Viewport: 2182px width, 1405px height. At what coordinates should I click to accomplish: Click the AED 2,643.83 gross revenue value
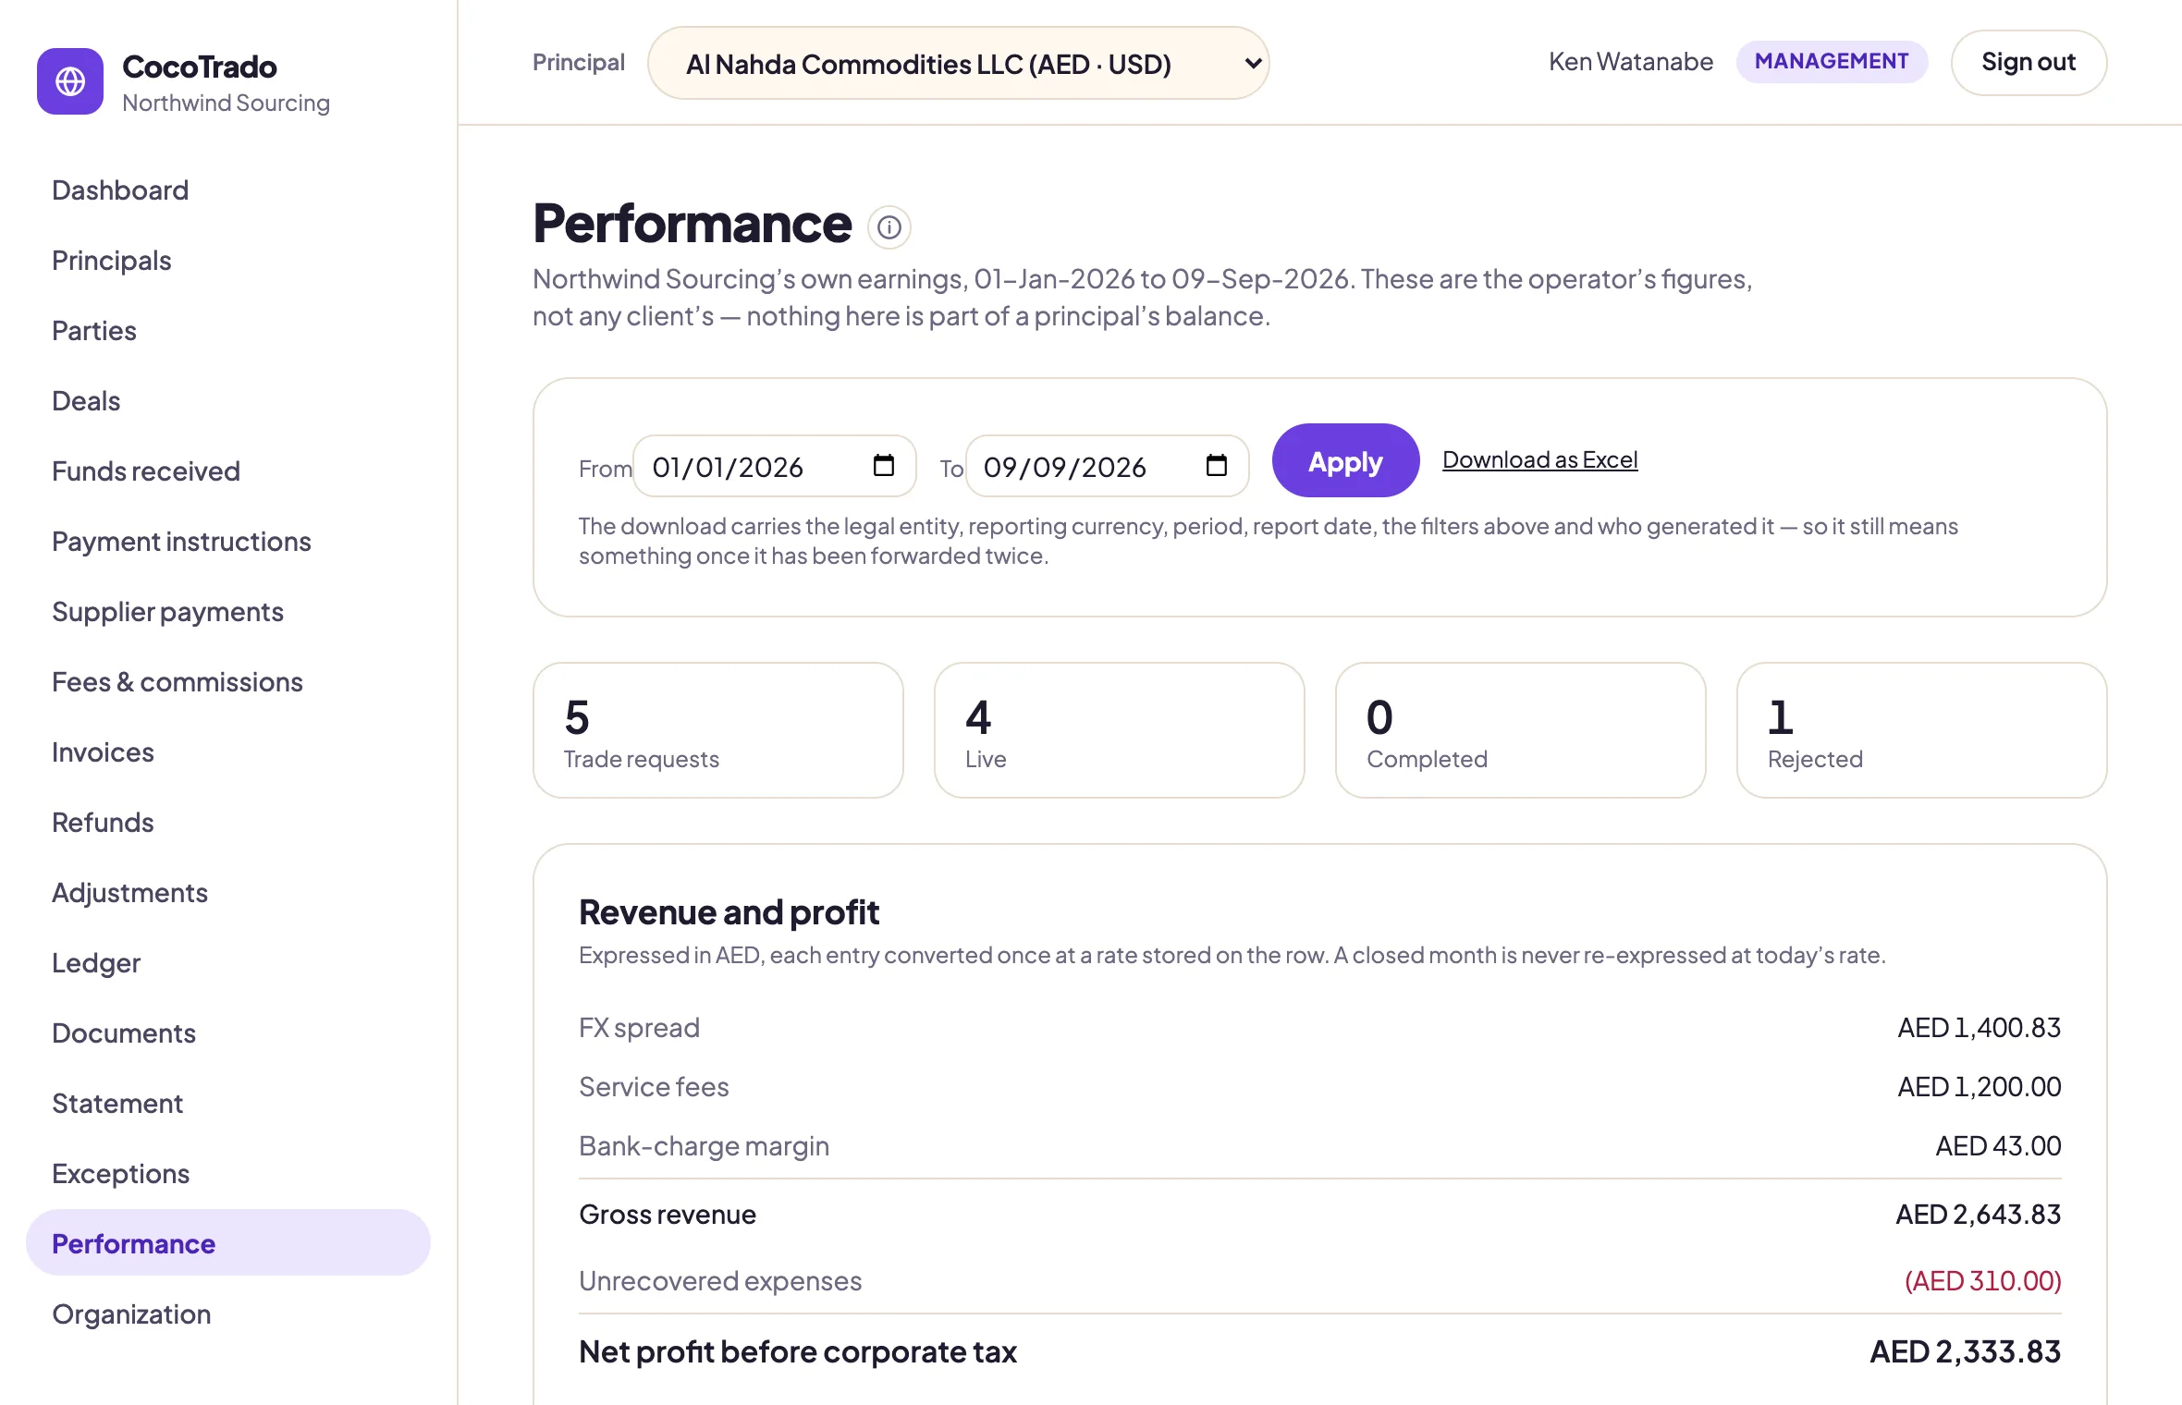(x=1979, y=1215)
